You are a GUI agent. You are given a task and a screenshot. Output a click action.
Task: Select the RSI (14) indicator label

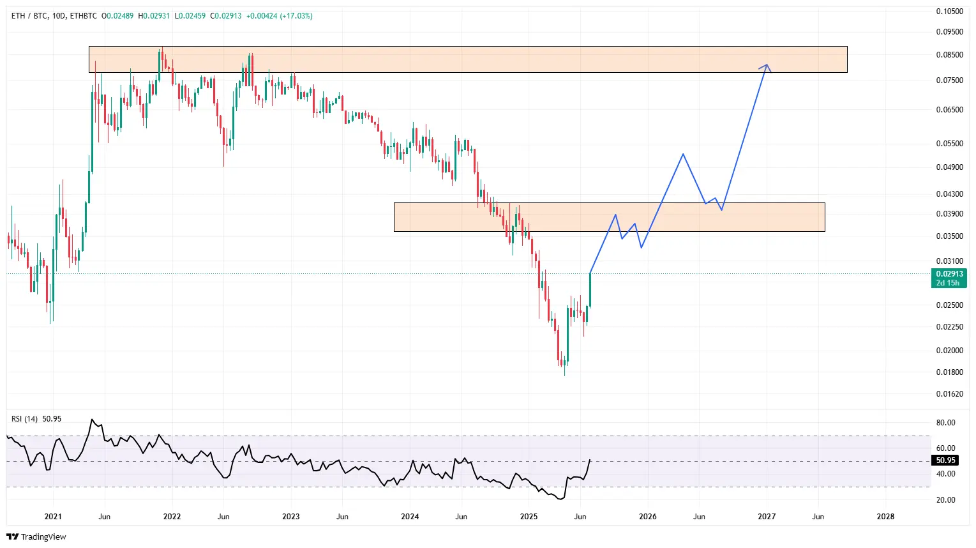point(25,419)
